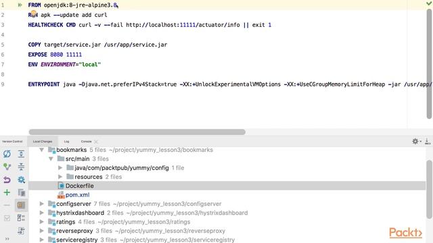Click the RUN apk --update add curl line
The image size is (433, 243).
(x=68, y=15)
